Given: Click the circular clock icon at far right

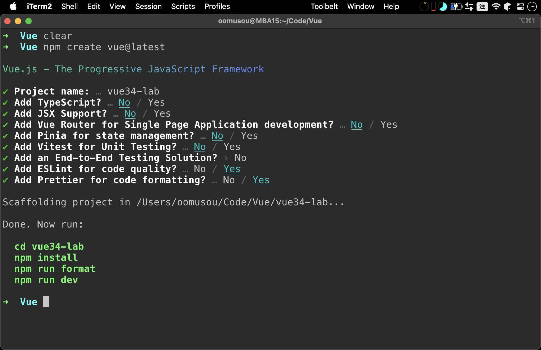Looking at the screenshot, I should (532, 6).
